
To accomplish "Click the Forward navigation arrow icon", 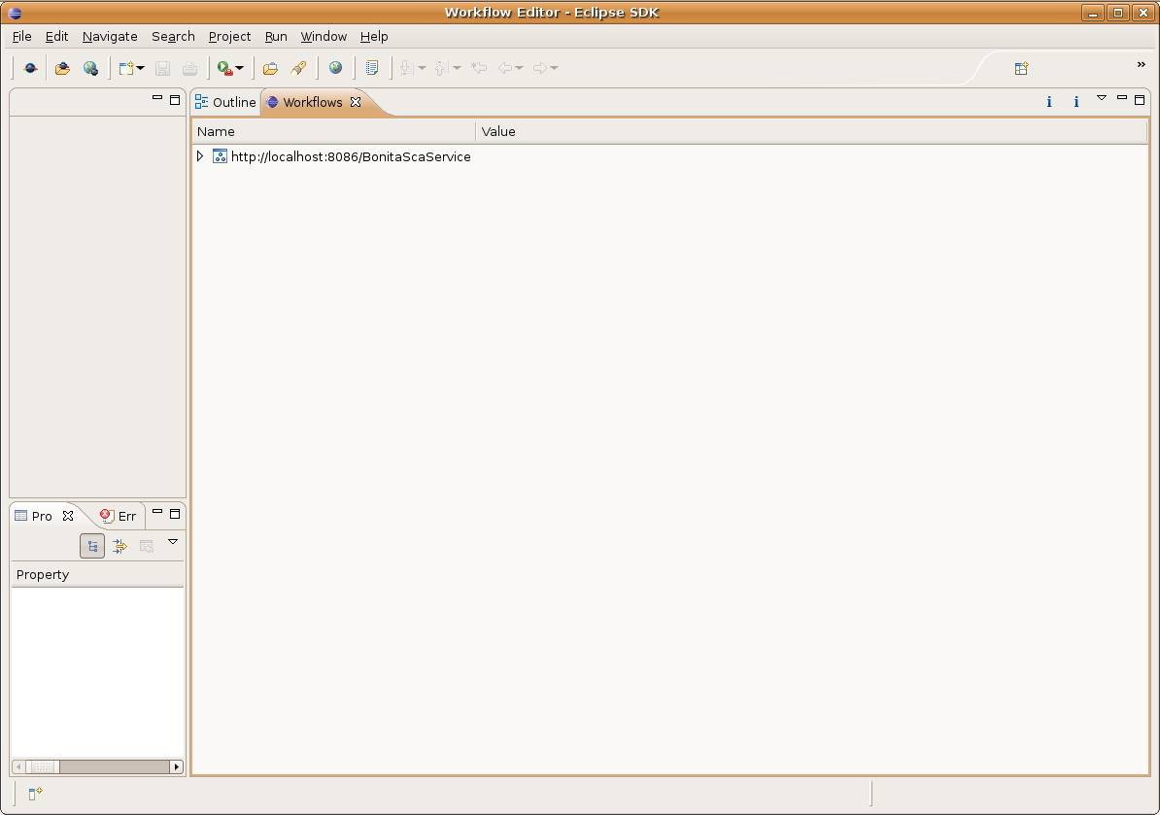I will [540, 68].
